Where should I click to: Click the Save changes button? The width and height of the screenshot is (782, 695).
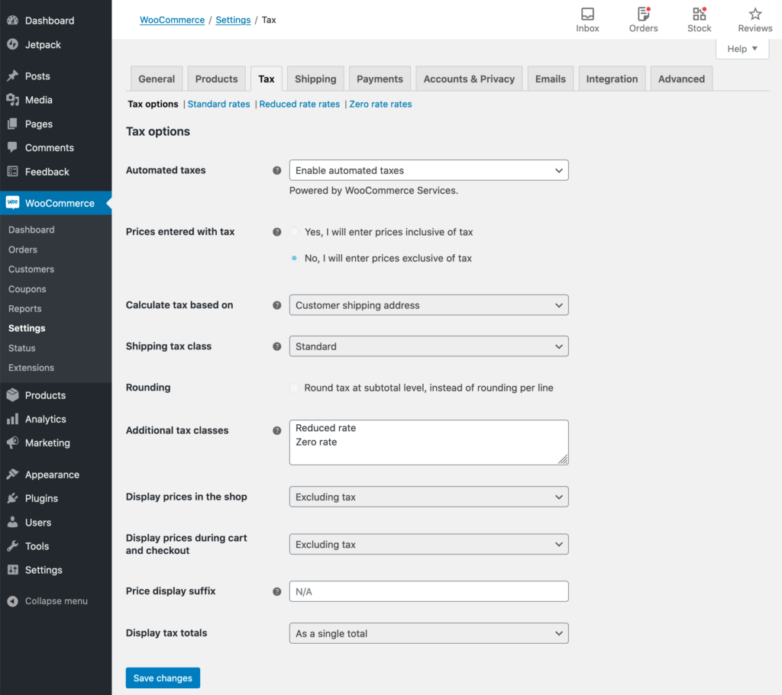[x=163, y=677]
